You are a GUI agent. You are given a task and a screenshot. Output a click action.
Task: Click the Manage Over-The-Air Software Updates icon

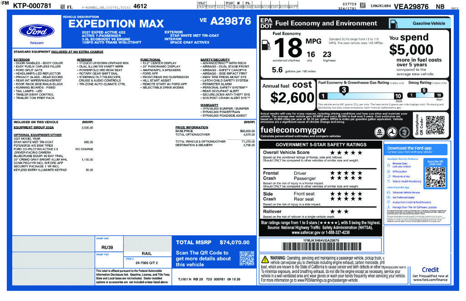[x=389, y=207]
